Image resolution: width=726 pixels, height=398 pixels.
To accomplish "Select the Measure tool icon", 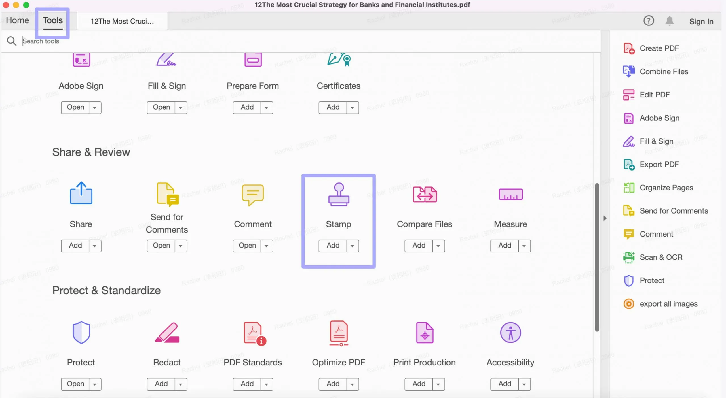I will tap(510, 194).
